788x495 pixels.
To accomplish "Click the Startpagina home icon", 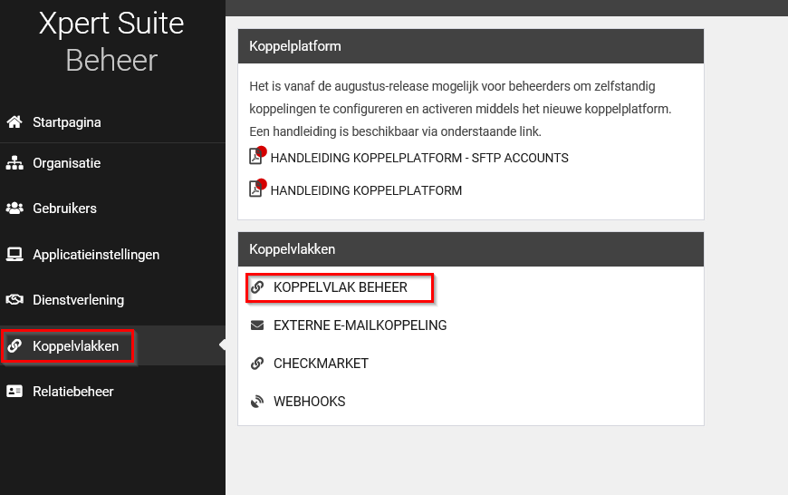I will click(x=14, y=122).
